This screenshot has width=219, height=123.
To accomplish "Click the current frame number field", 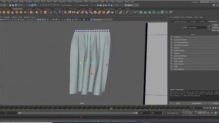I will tap(197, 108).
